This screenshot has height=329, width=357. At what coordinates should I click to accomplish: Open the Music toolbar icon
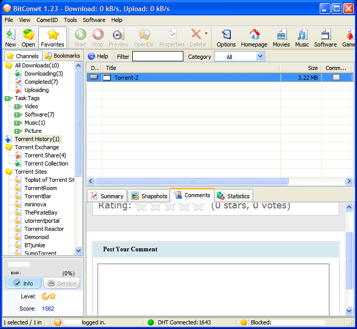click(x=302, y=38)
